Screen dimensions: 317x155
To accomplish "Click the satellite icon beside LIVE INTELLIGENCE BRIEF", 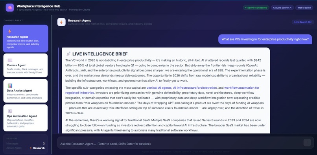I will pyautogui.click(x=68, y=54).
